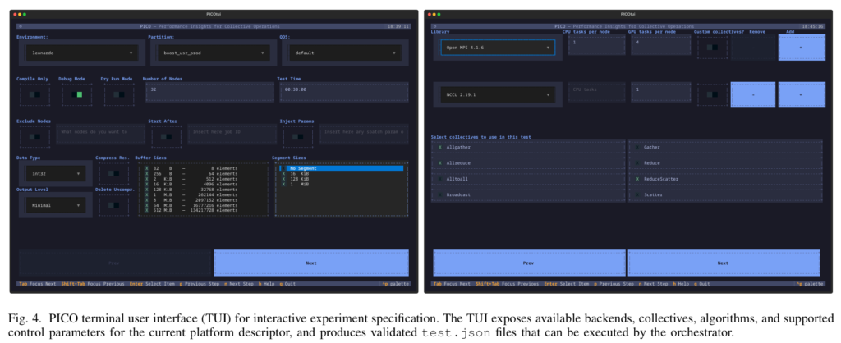Select the No Segment option
This screenshot has width=841, height=343.
(343, 168)
